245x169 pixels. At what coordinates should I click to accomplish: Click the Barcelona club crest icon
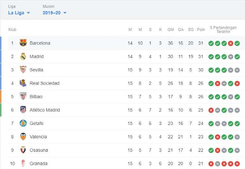coord(23,43)
